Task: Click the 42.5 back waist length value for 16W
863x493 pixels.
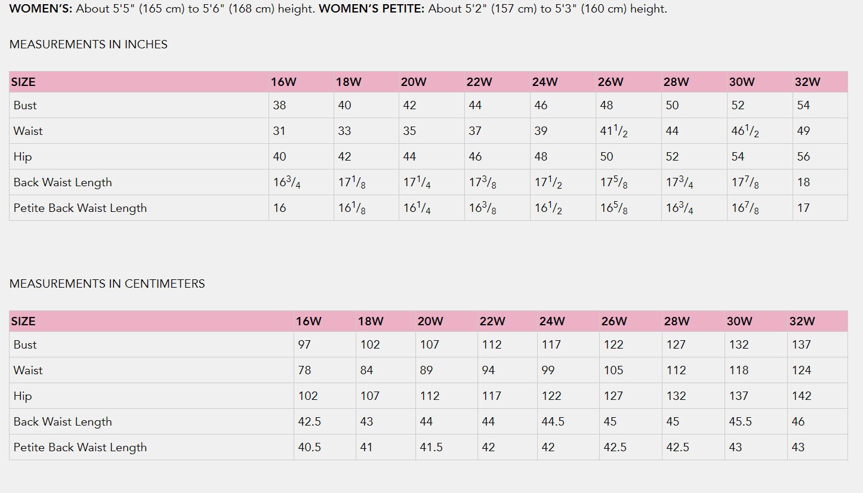Action: click(x=310, y=422)
